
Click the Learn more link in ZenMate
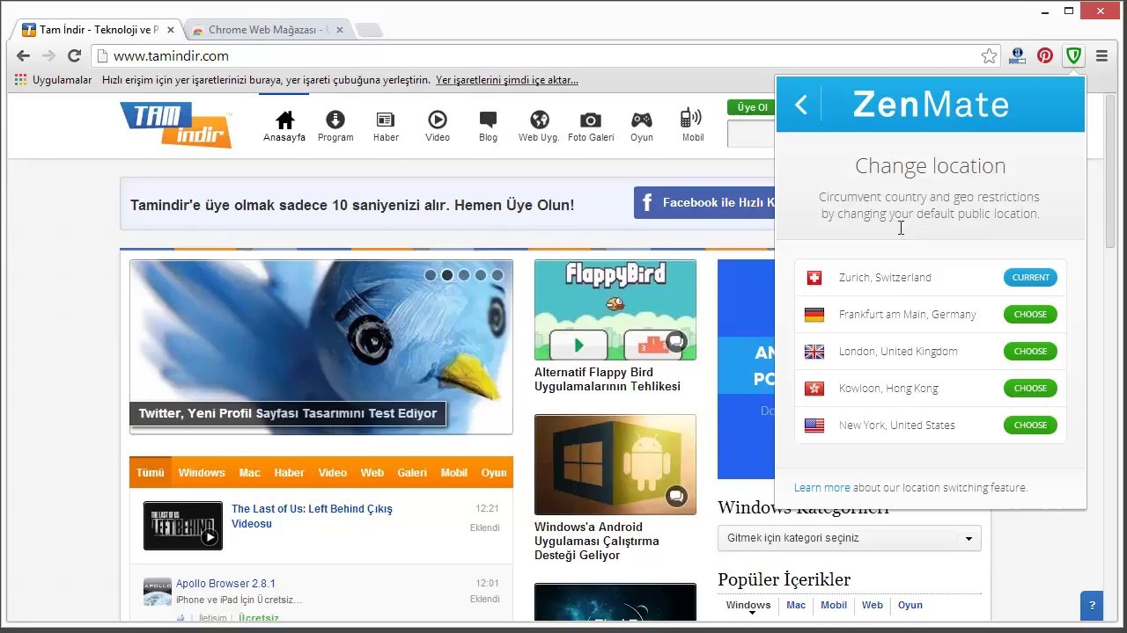click(822, 488)
